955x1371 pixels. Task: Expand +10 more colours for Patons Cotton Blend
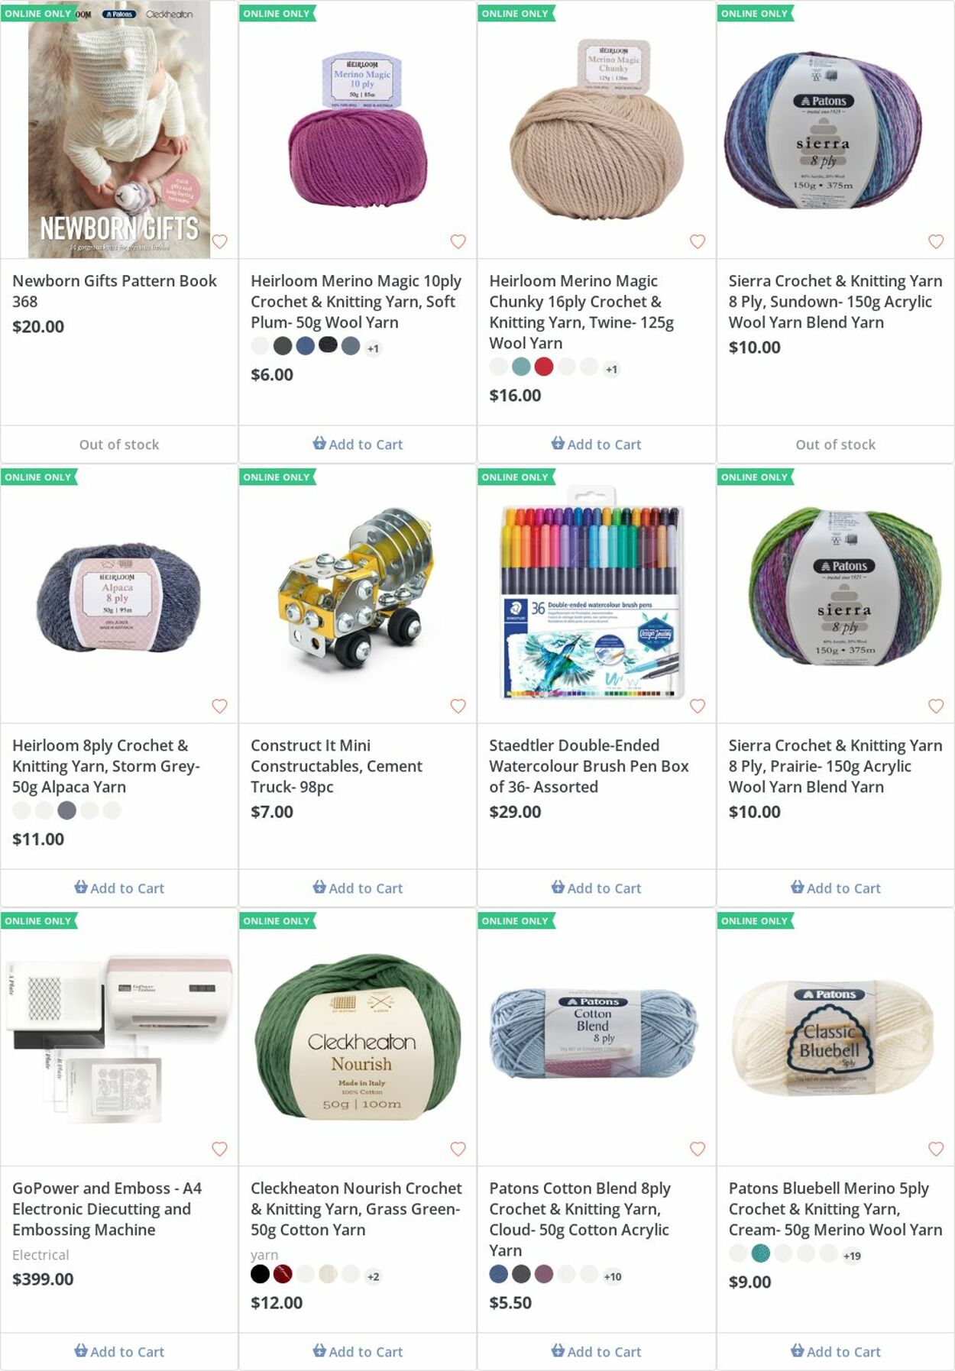coord(612,1276)
